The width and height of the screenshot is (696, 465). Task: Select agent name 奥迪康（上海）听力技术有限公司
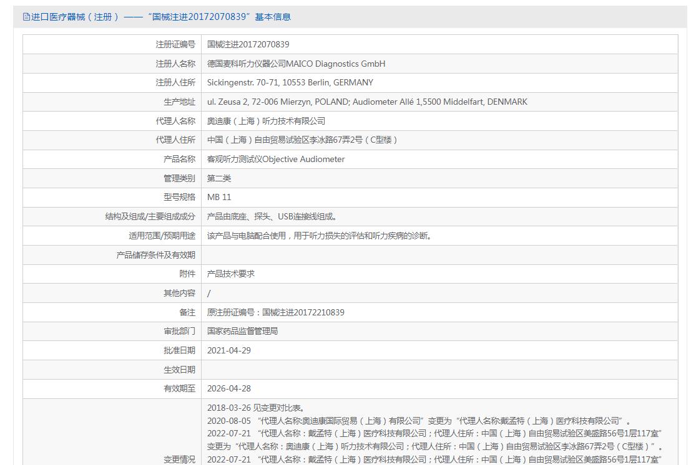[x=266, y=121]
